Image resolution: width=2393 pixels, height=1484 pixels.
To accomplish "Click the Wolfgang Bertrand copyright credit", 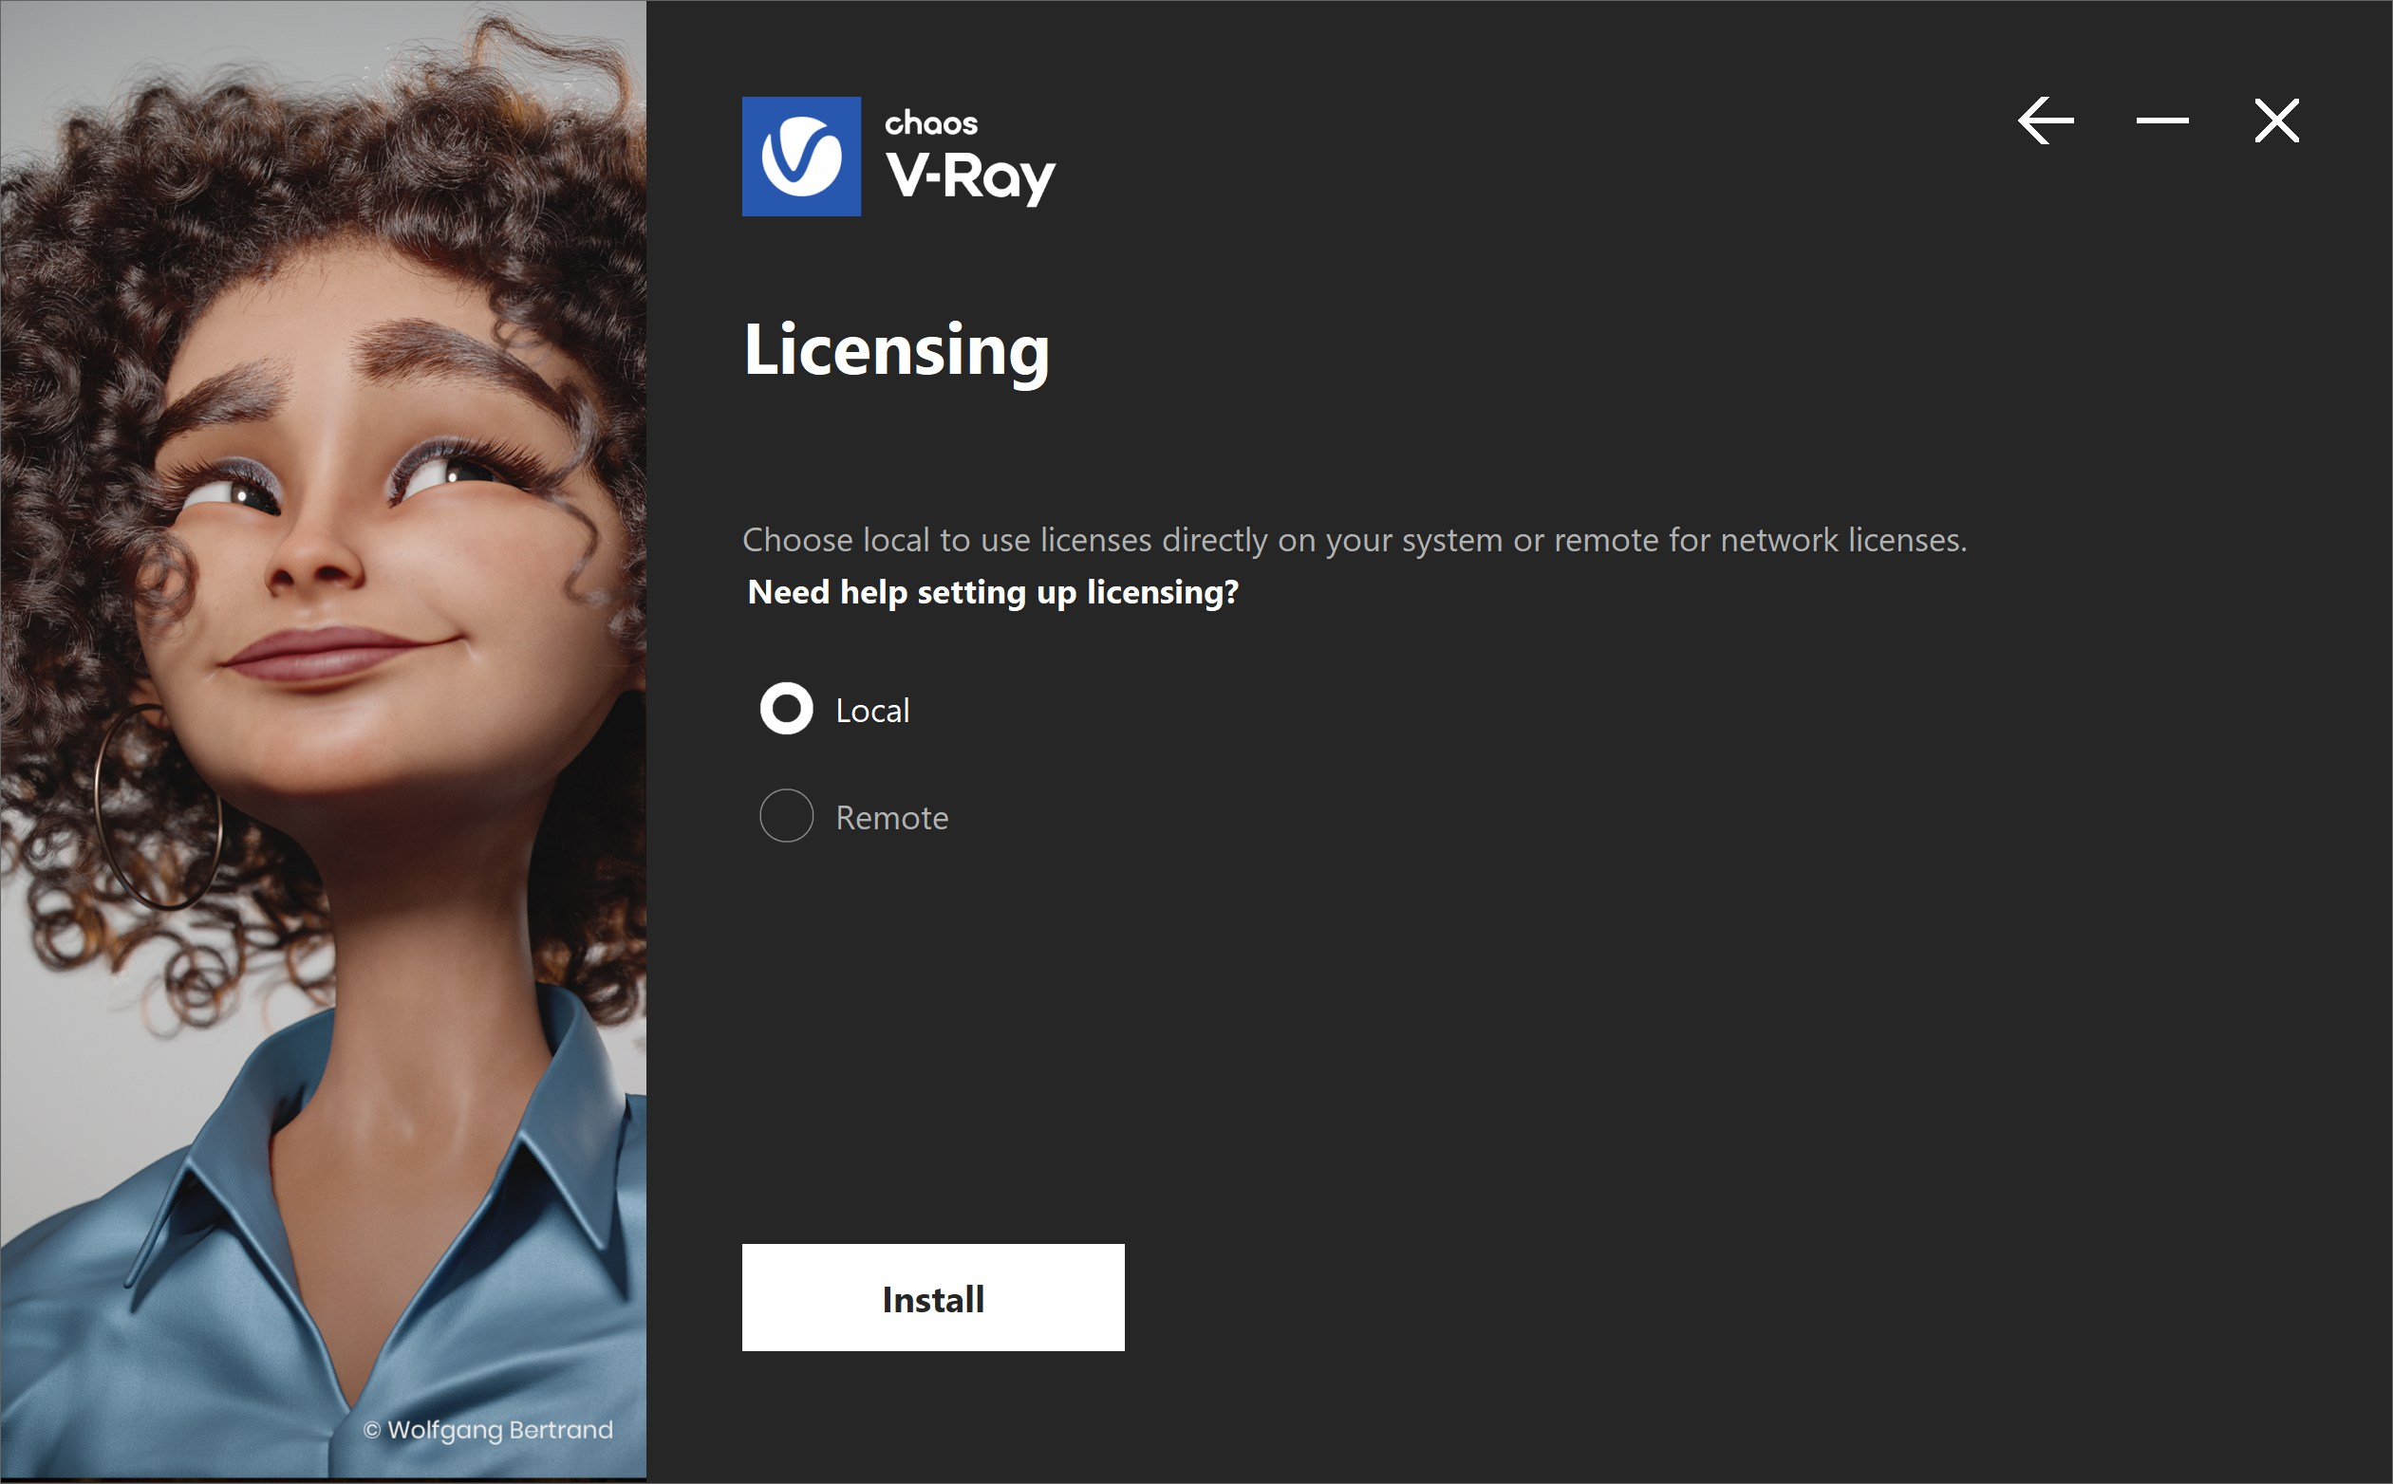I will click(x=488, y=1430).
